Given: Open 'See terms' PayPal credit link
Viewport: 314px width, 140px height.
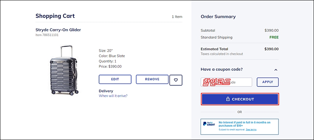Looking at the screenshot, I should tap(251, 130).
